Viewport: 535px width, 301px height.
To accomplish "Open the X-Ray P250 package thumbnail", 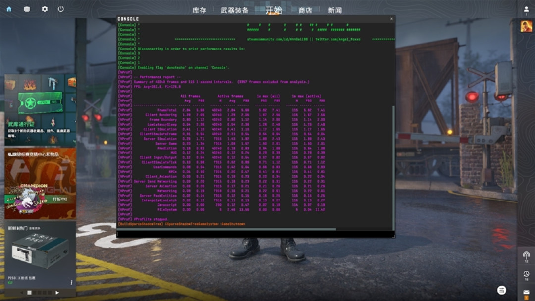I will coord(40,251).
